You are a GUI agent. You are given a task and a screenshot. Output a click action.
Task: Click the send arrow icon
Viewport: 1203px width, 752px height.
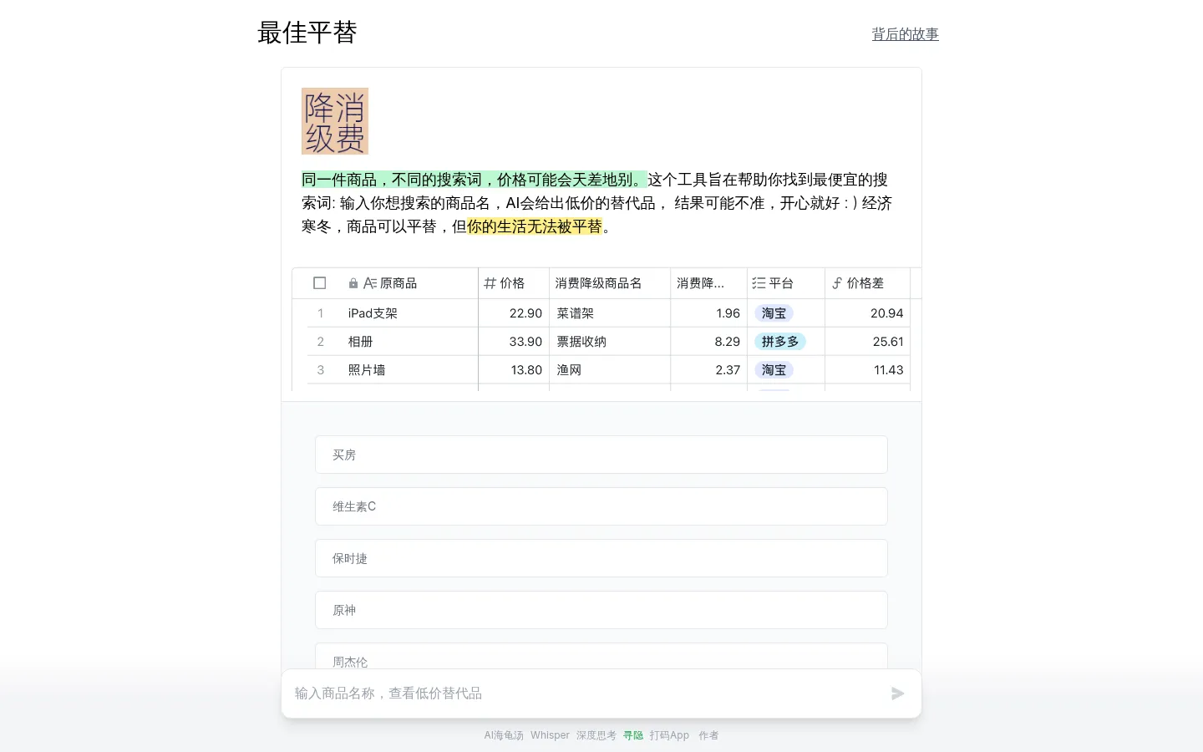coord(898,694)
